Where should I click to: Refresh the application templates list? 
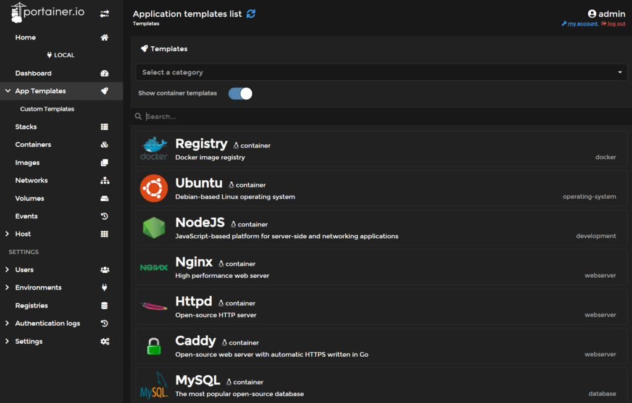pyautogui.click(x=251, y=14)
